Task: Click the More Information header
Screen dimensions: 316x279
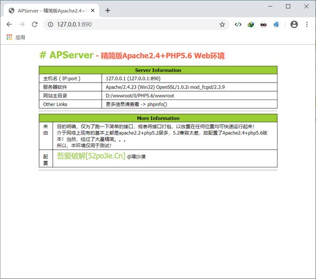Action: click(x=158, y=118)
